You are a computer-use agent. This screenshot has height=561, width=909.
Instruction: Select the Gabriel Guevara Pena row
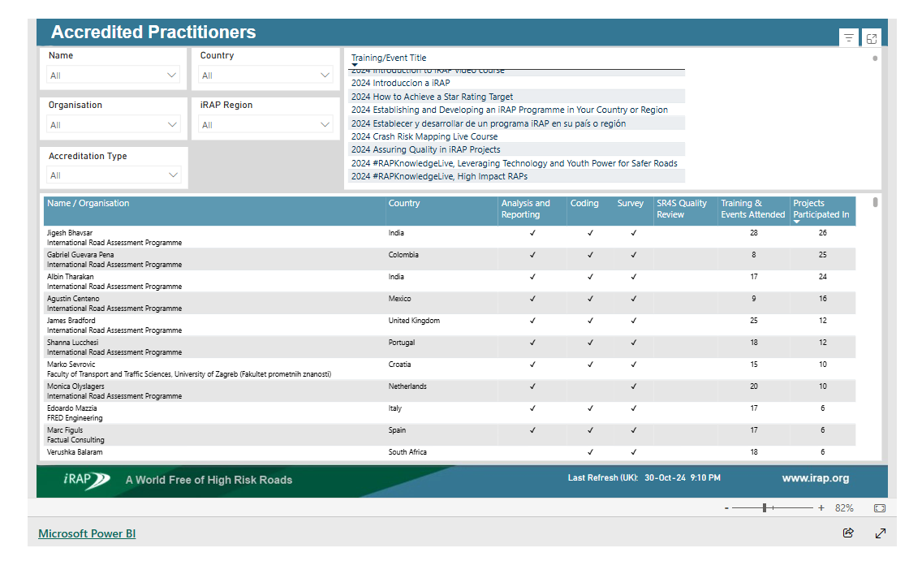pos(450,259)
